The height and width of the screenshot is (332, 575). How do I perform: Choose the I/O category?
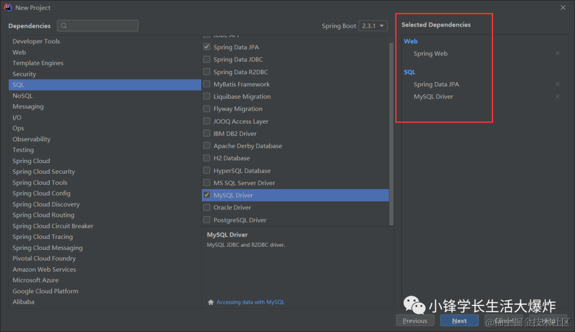click(105, 117)
